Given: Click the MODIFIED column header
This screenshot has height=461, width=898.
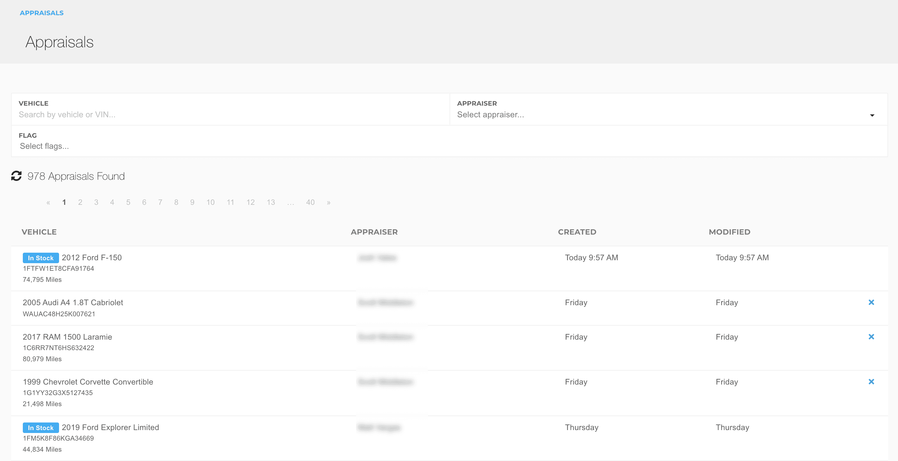Looking at the screenshot, I should [729, 232].
